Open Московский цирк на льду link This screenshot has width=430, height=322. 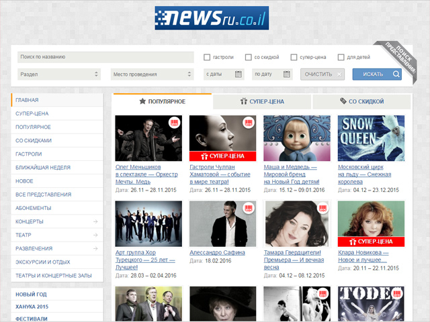coord(365,174)
